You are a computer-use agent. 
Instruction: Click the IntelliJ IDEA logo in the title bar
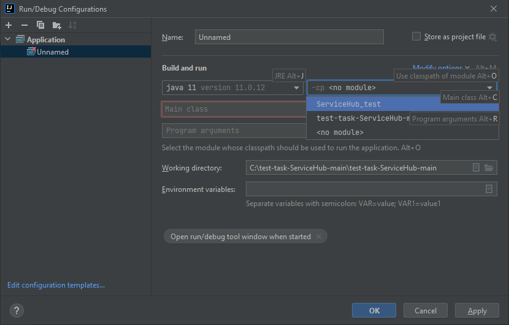coord(10,9)
